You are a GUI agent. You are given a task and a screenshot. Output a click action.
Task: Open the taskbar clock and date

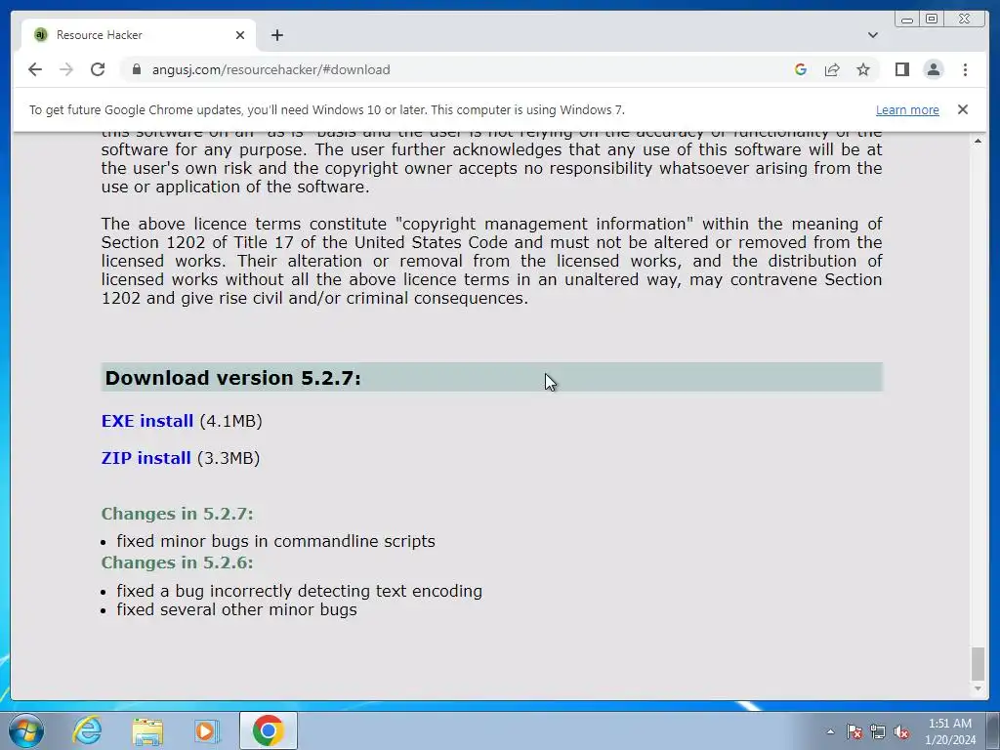coord(950,731)
